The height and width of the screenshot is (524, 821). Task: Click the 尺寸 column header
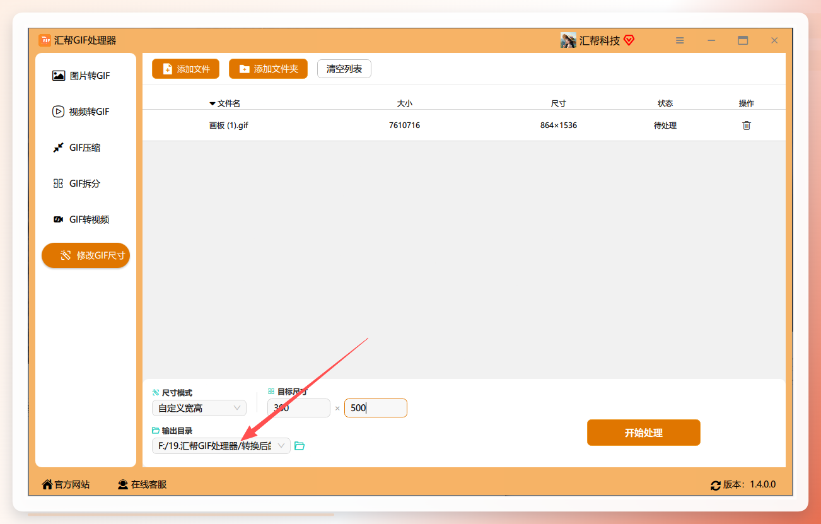[x=559, y=103]
